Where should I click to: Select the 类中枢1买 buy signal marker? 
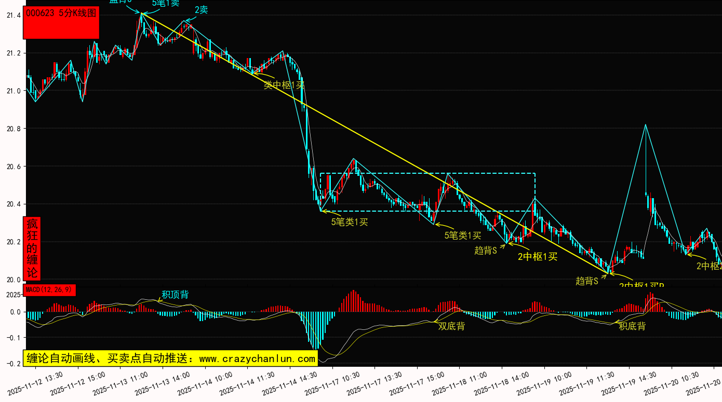(x=284, y=85)
